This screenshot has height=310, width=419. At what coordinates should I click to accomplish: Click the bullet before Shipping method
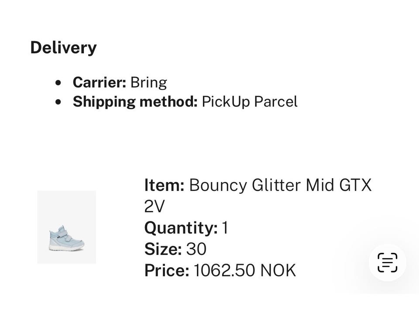pyautogui.click(x=59, y=102)
